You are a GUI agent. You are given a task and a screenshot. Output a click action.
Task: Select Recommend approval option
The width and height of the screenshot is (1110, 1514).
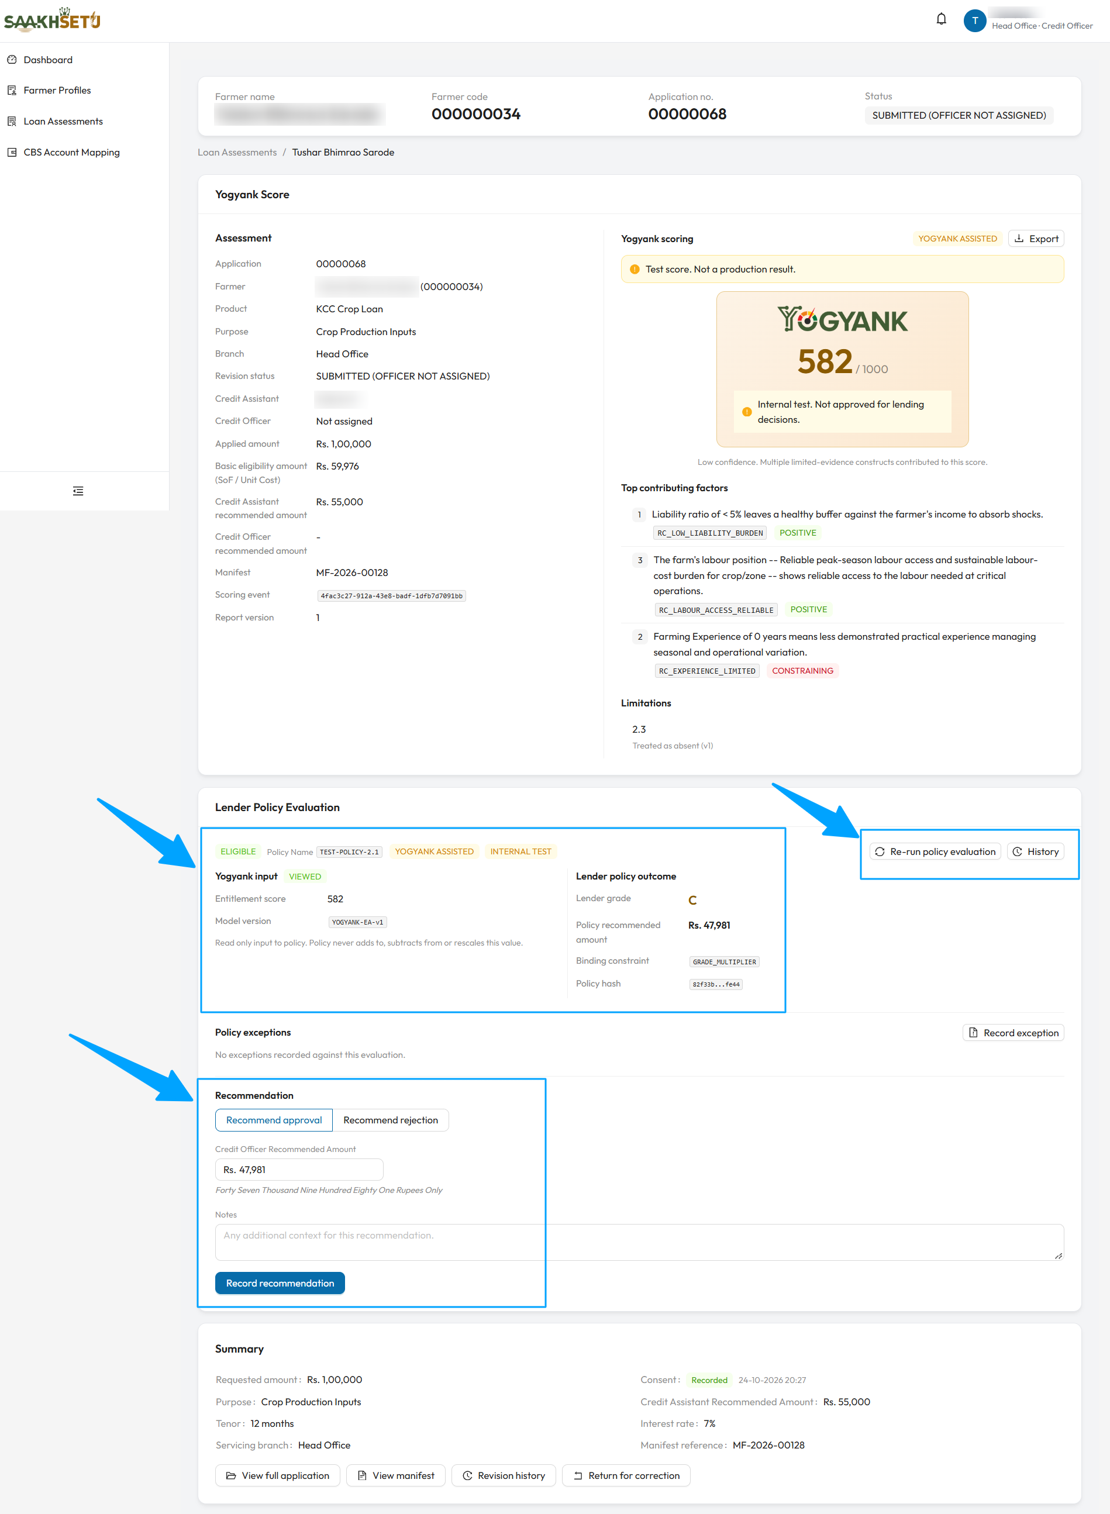pyautogui.click(x=274, y=1120)
